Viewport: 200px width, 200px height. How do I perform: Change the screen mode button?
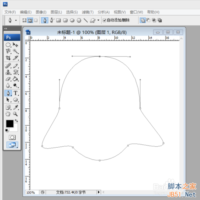point(12,145)
